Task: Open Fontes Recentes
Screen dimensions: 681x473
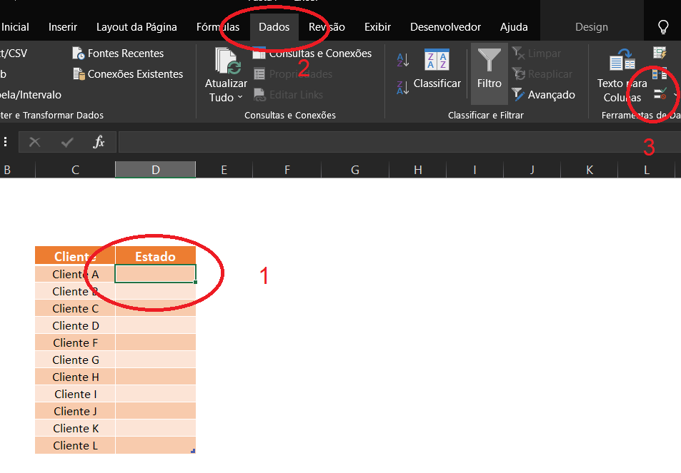Action: (118, 54)
